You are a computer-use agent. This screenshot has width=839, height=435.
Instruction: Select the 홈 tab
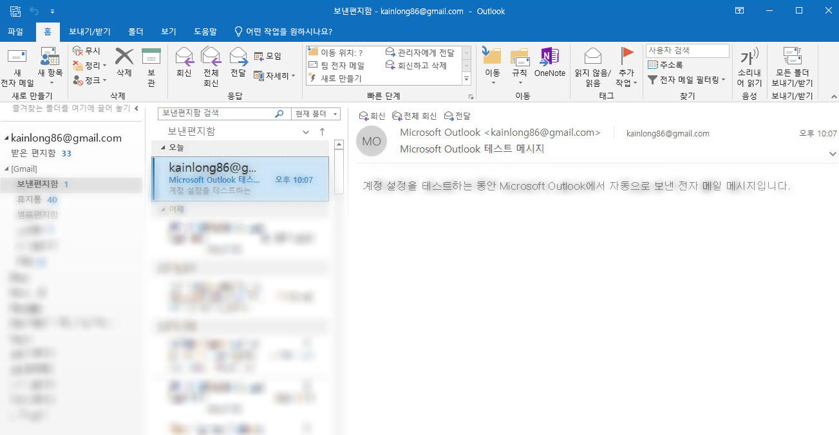48,31
